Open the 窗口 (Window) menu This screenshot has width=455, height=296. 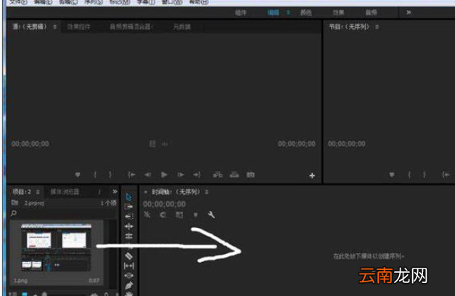point(173,1)
